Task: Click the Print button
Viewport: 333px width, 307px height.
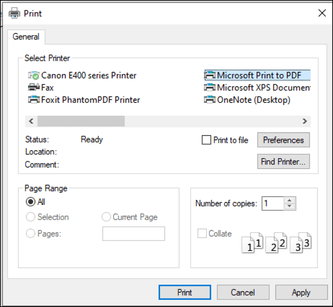Action: [185, 292]
